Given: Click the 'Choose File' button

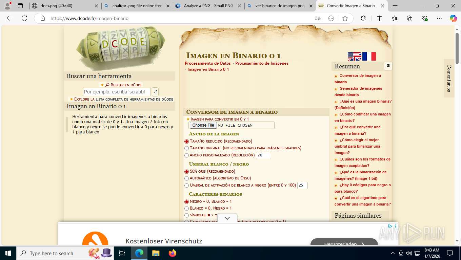Looking at the screenshot, I should tap(203, 125).
